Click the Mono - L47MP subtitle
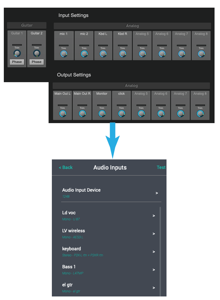220x300 pixels. (x=73, y=273)
